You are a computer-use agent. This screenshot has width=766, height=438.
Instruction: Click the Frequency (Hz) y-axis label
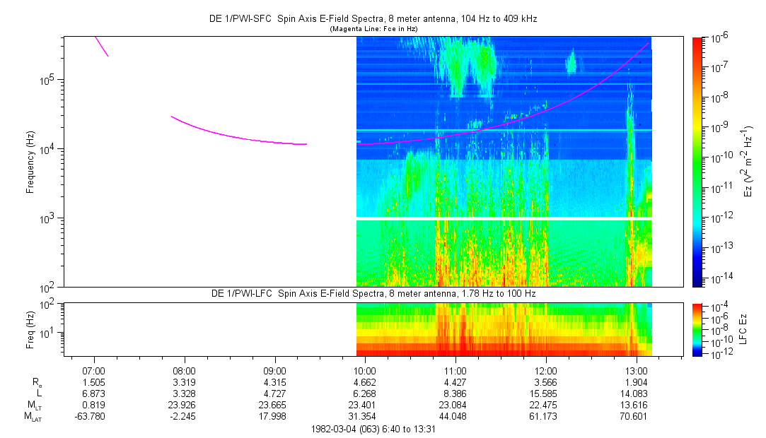point(30,161)
